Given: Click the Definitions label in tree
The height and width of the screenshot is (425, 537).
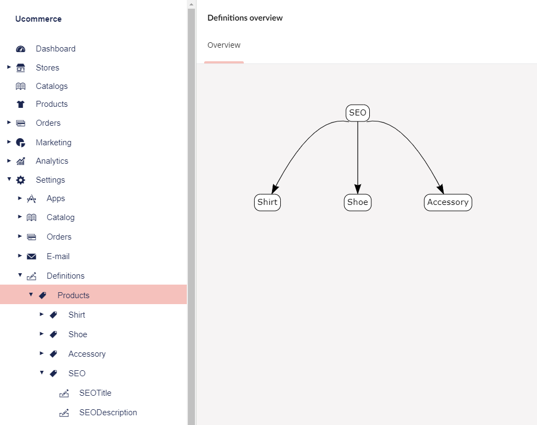Looking at the screenshot, I should tap(65, 276).
